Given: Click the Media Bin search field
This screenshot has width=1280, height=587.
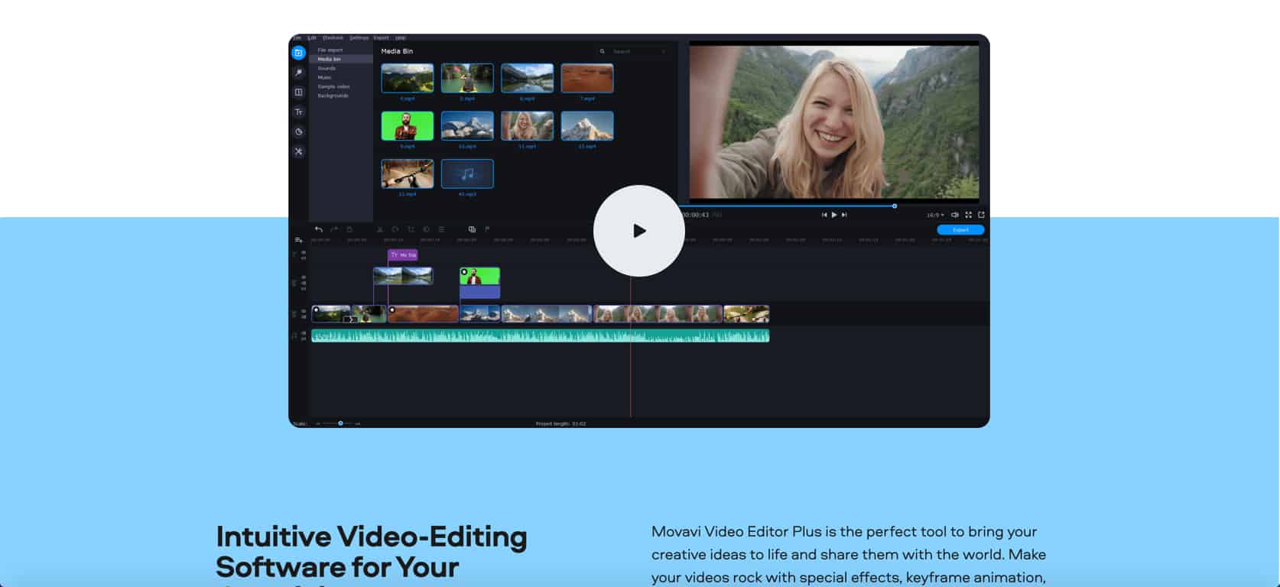Looking at the screenshot, I should tap(632, 51).
